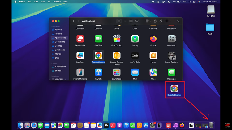This screenshot has height=130, width=232.
Task: Open the Edit menu
Action: [36, 2]
